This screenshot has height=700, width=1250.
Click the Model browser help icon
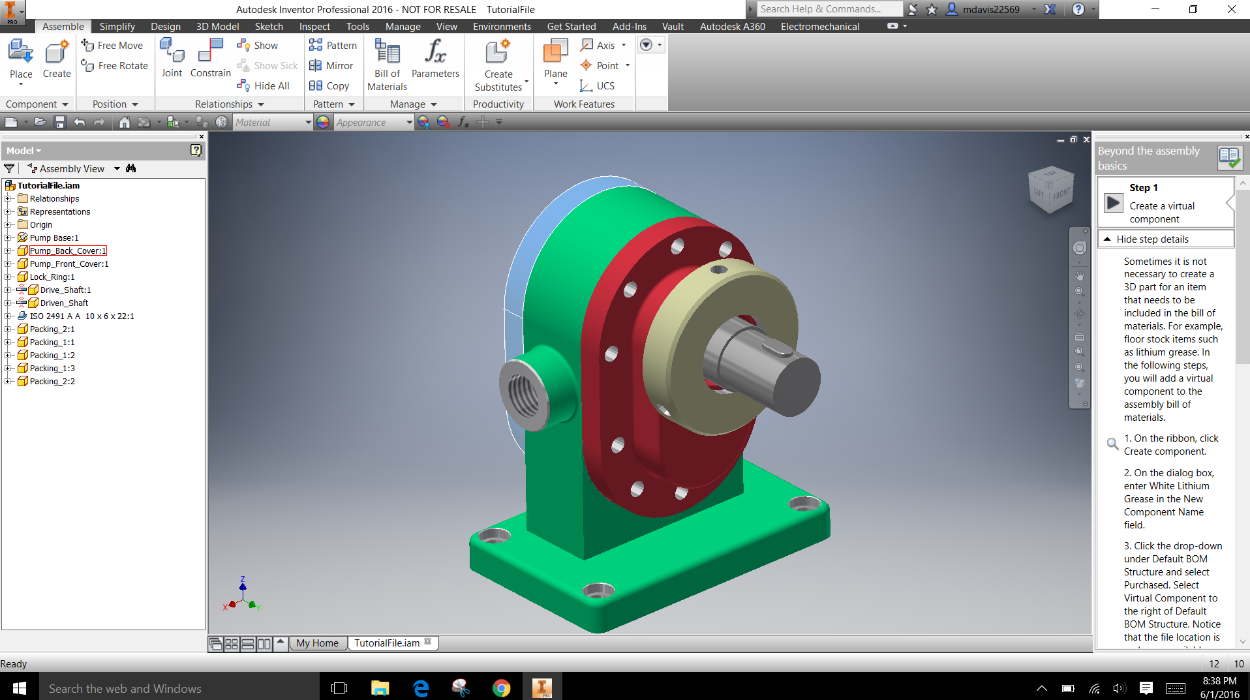coord(196,150)
